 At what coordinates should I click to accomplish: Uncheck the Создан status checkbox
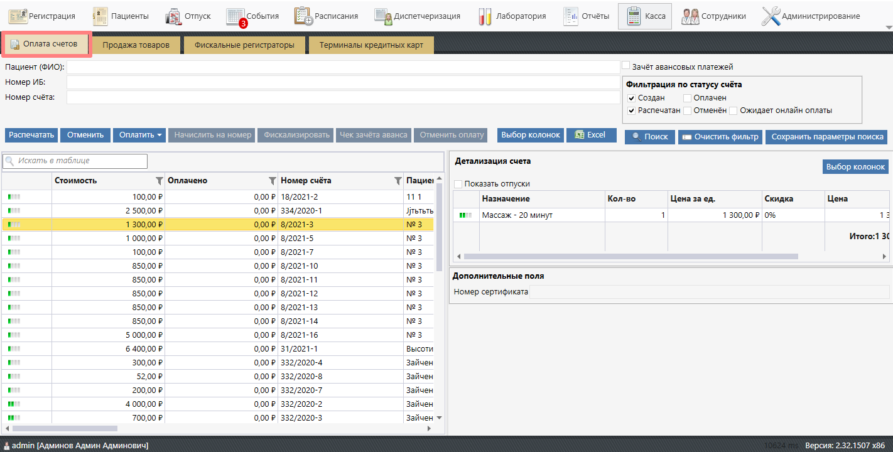632,98
